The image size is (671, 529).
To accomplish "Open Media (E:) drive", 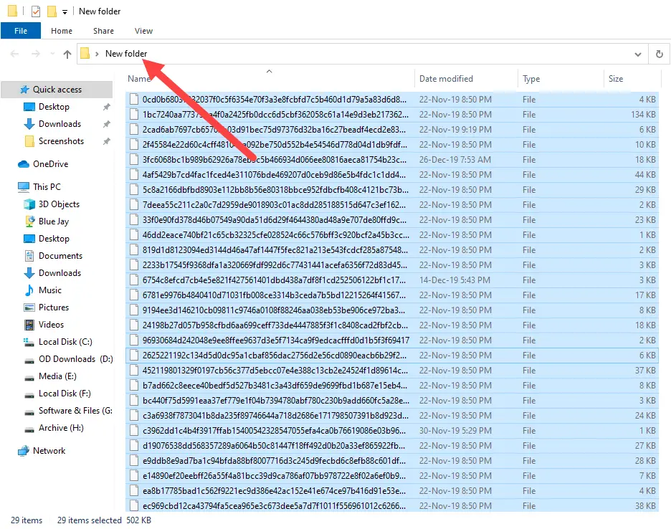I will (57, 376).
